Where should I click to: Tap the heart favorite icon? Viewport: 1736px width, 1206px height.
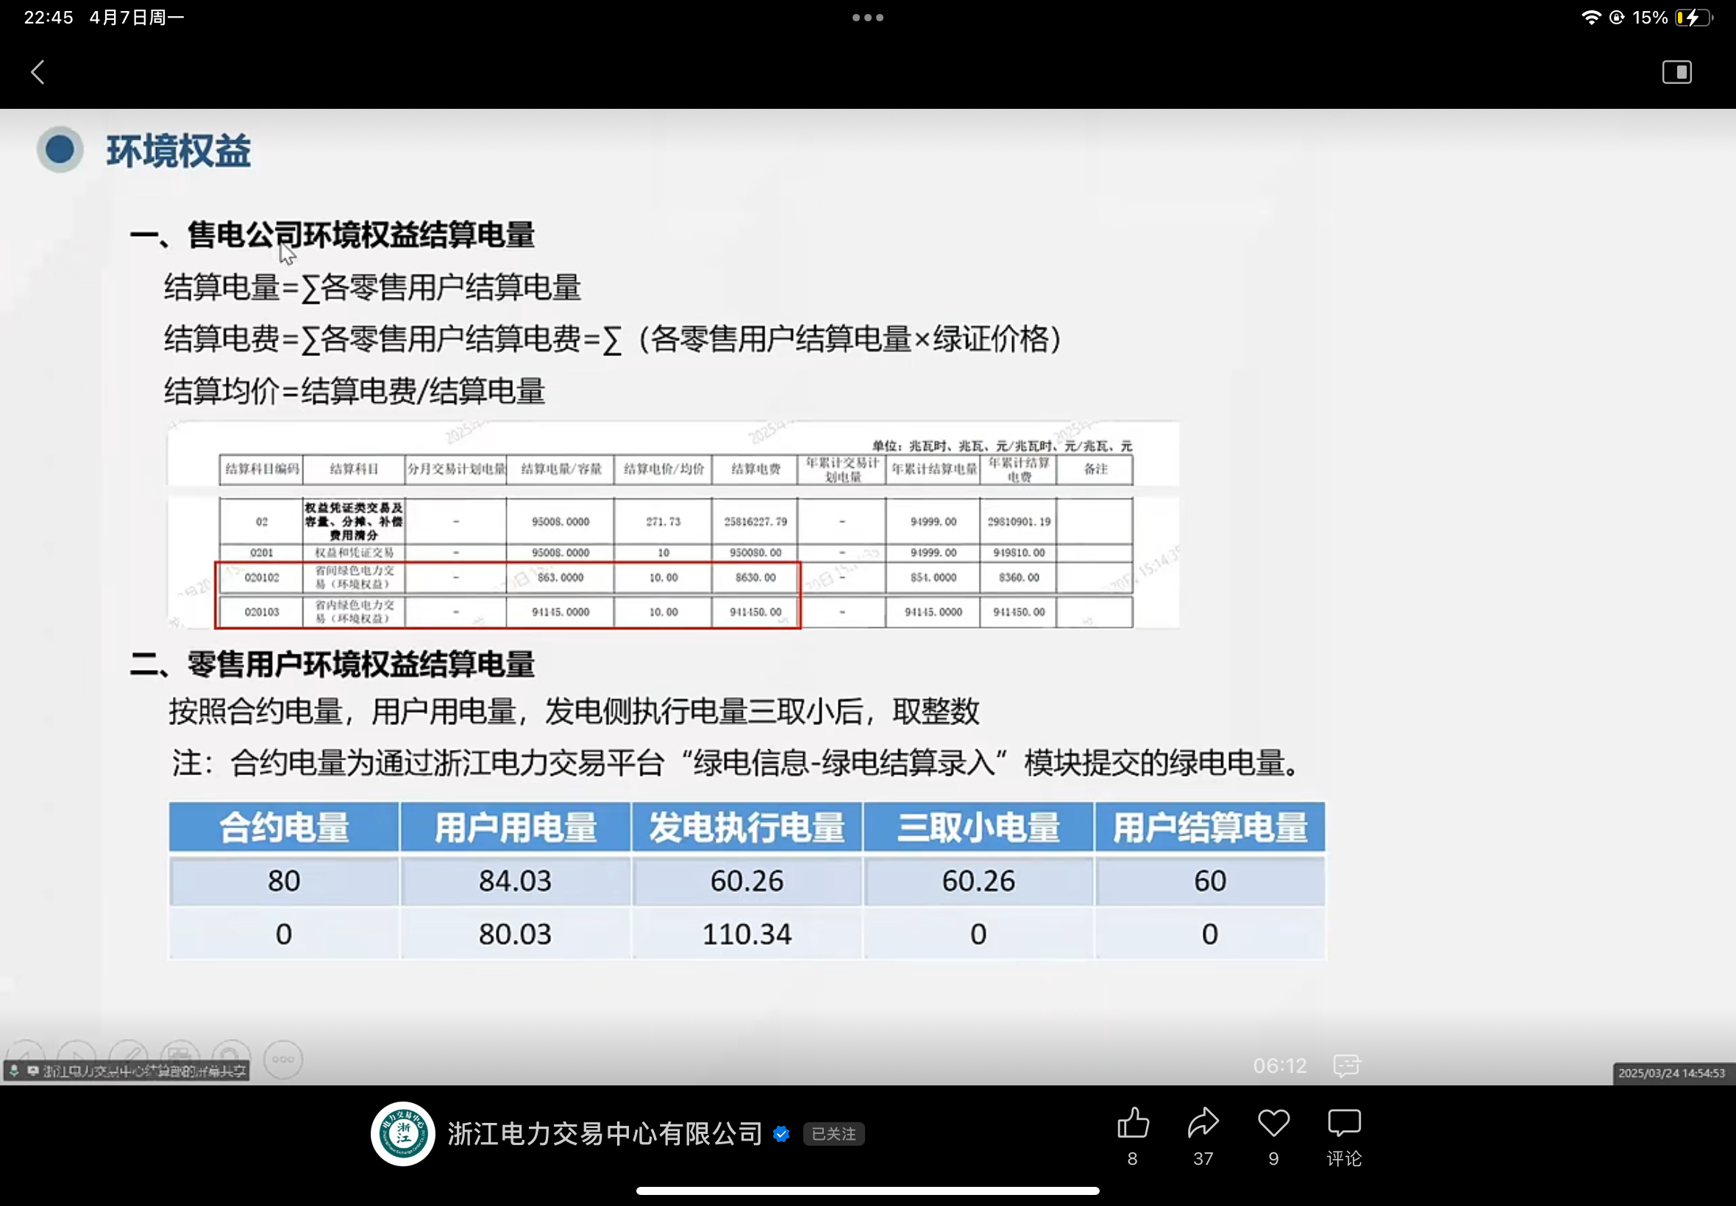coord(1273,1124)
